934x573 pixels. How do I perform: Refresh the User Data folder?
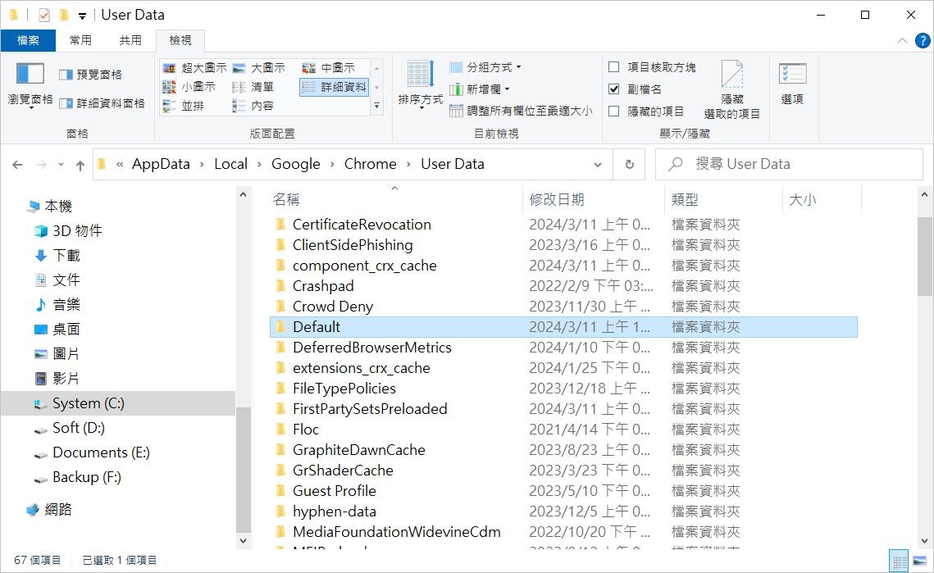[x=629, y=165]
